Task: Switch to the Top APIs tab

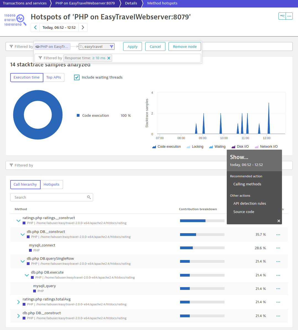Action: 54,77
